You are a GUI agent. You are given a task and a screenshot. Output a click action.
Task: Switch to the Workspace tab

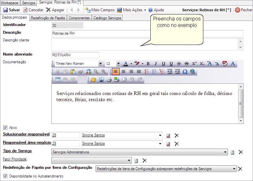click(10, 3)
